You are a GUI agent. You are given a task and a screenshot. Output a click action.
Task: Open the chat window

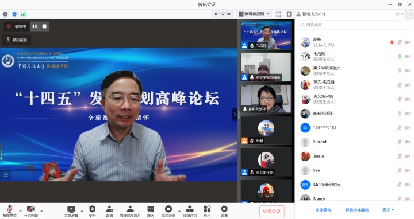coord(151,211)
